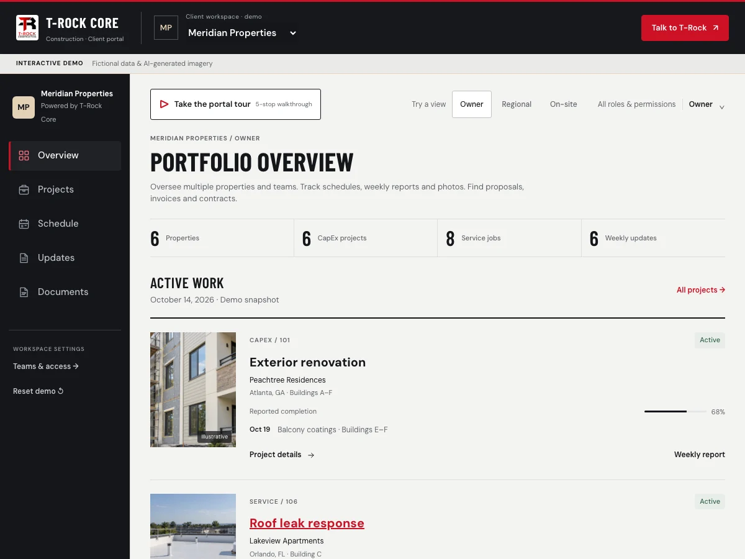
Task: Open the All roles & permissions Owner dropdown
Action: [707, 105]
